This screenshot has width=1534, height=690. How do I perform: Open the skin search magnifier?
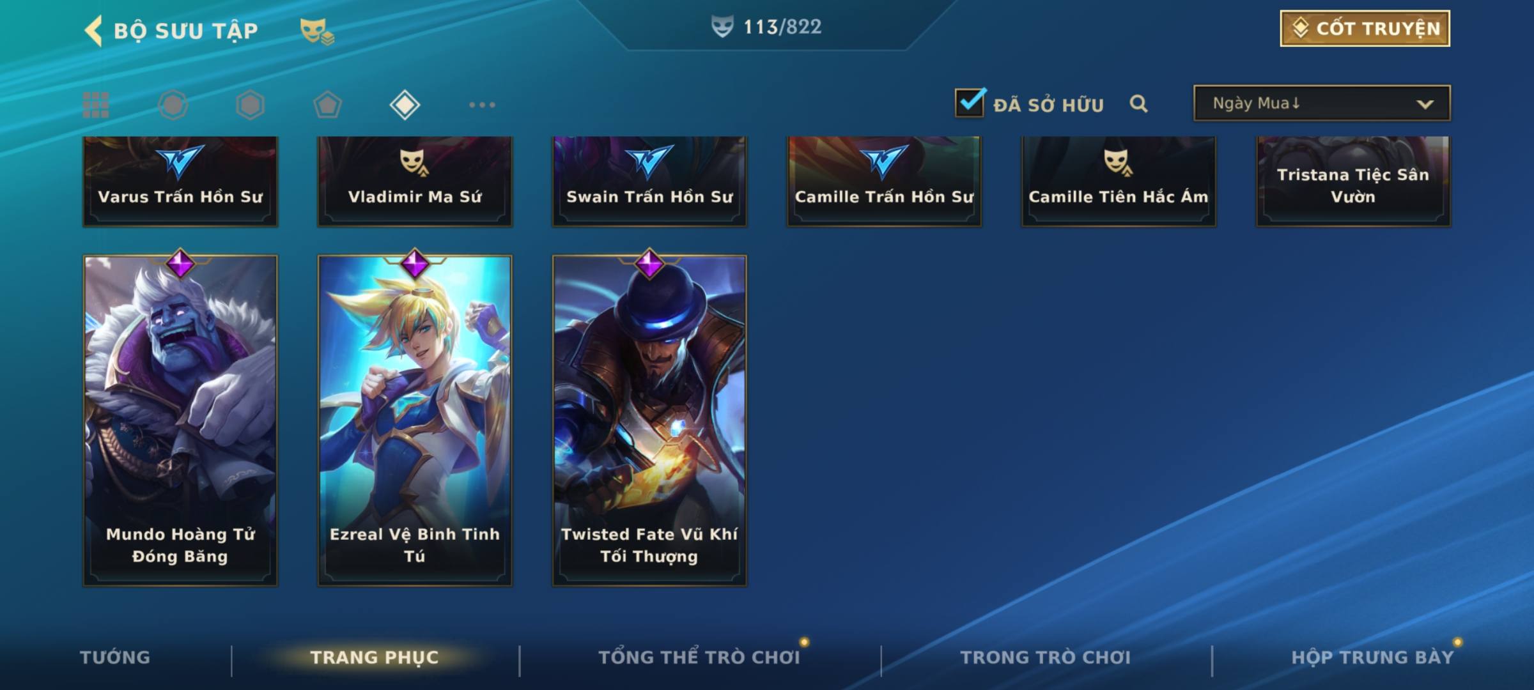[1138, 103]
